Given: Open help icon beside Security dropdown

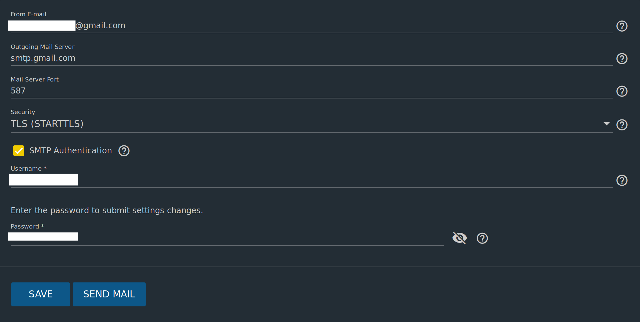Looking at the screenshot, I should (x=622, y=125).
